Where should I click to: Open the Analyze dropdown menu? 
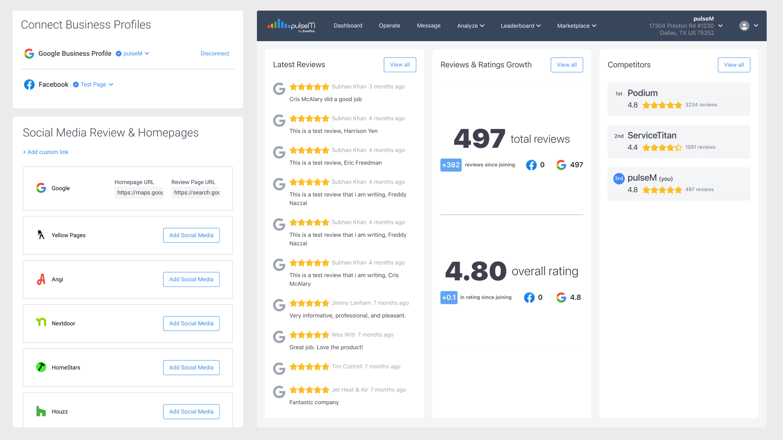[x=471, y=26]
